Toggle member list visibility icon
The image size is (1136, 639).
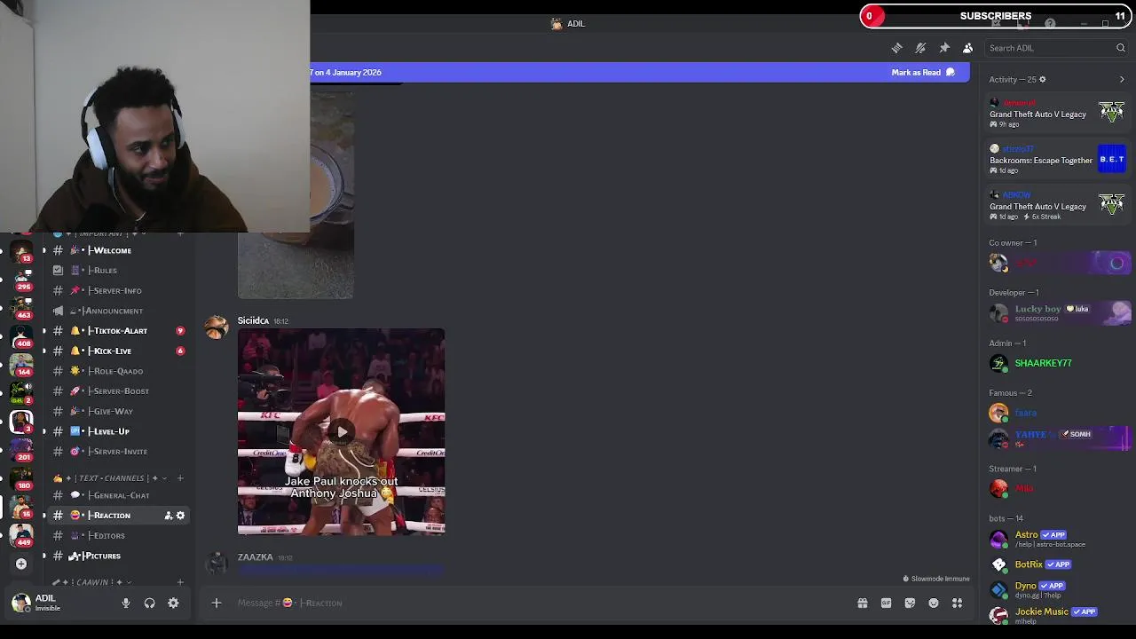click(x=967, y=48)
